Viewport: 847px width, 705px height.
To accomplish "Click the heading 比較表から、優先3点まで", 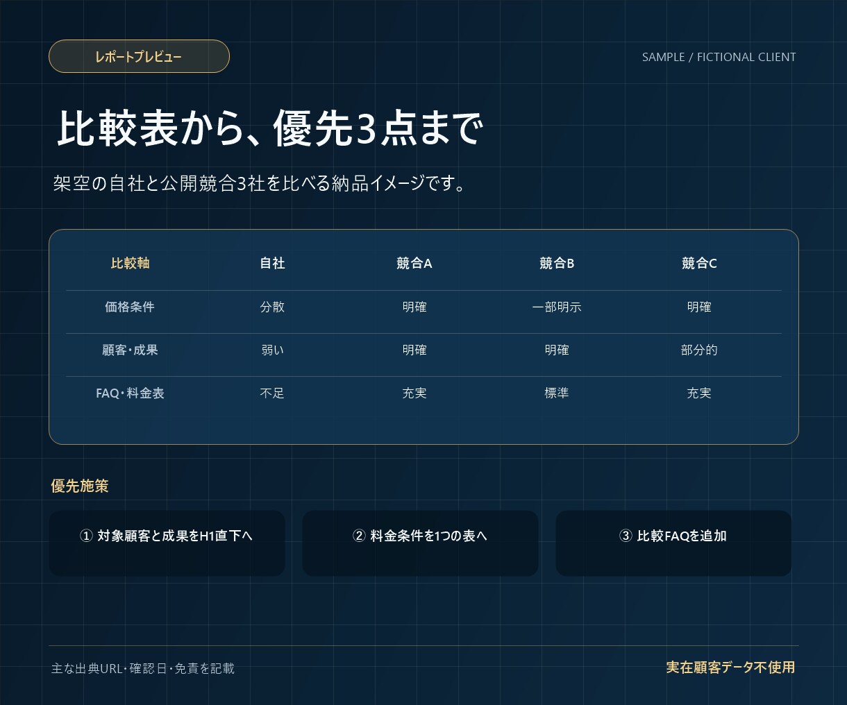I will (x=269, y=128).
